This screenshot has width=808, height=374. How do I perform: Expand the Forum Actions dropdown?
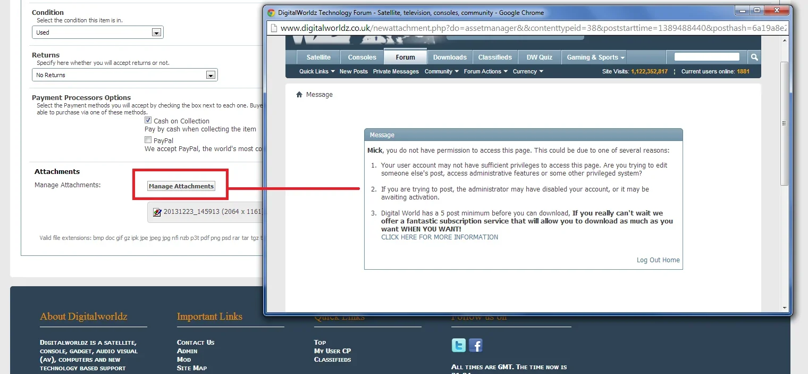point(486,71)
